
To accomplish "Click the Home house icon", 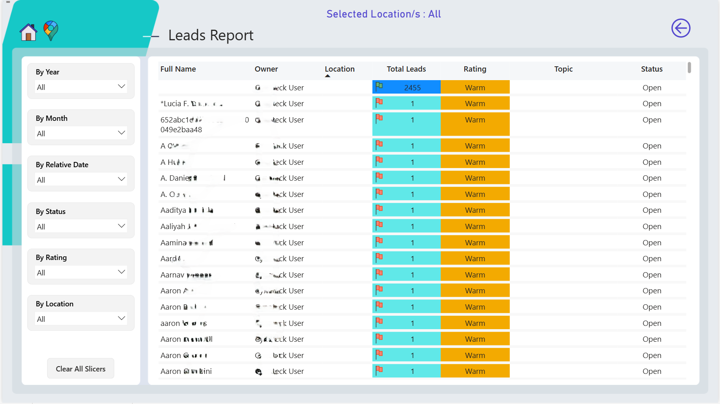I will point(28,32).
